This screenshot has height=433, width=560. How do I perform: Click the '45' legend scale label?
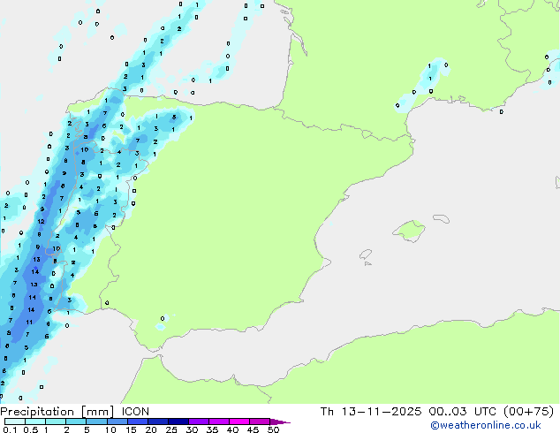tap(253, 429)
